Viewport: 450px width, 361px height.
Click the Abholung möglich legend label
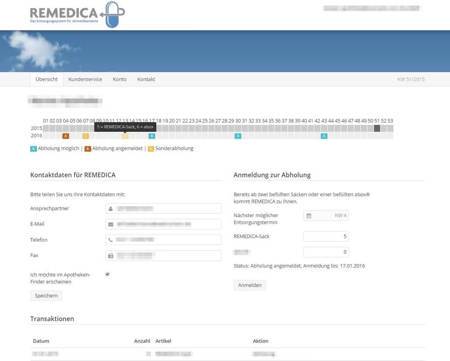(x=59, y=149)
